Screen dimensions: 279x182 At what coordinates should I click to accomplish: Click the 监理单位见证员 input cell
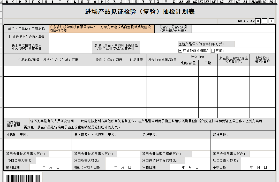click(158, 47)
